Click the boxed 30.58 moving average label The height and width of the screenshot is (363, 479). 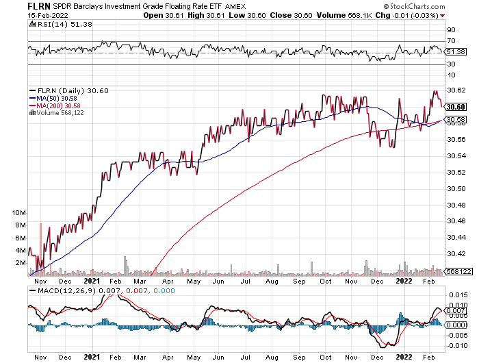pos(456,120)
